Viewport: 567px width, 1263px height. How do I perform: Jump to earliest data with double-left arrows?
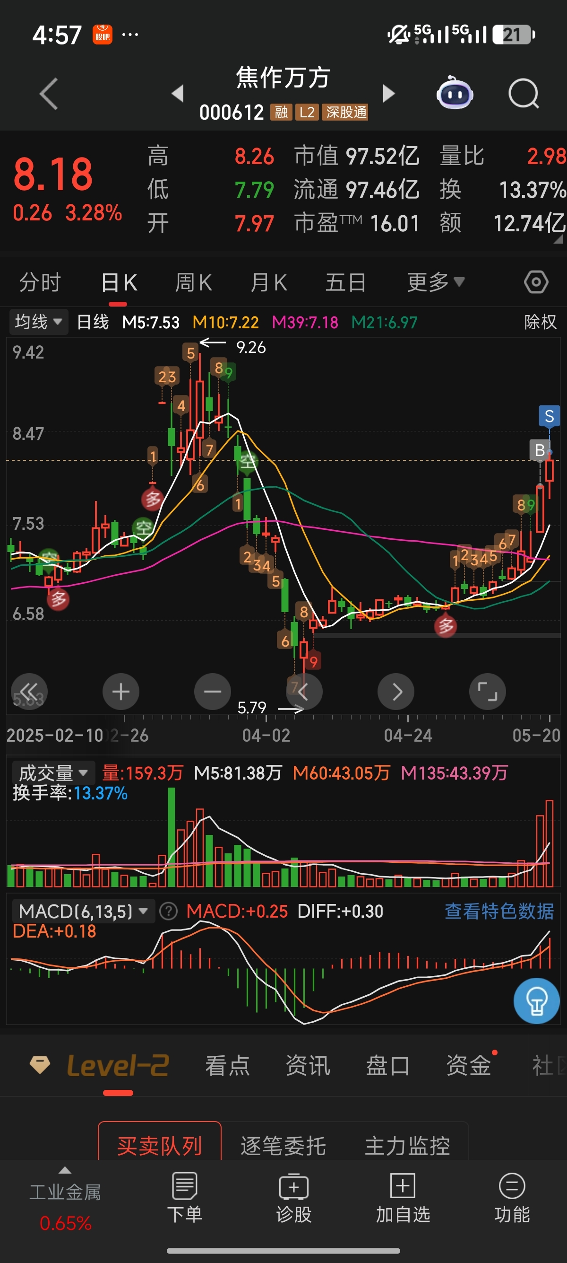29,691
